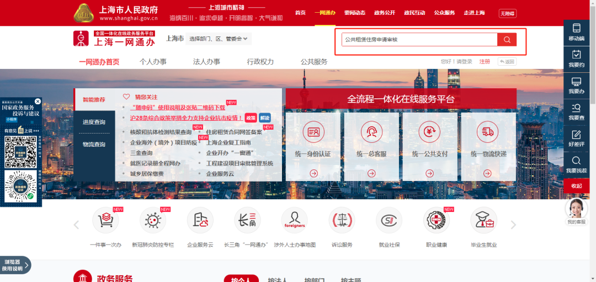
Task: Collapse right sidebar with 收起 button
Action: [576, 186]
